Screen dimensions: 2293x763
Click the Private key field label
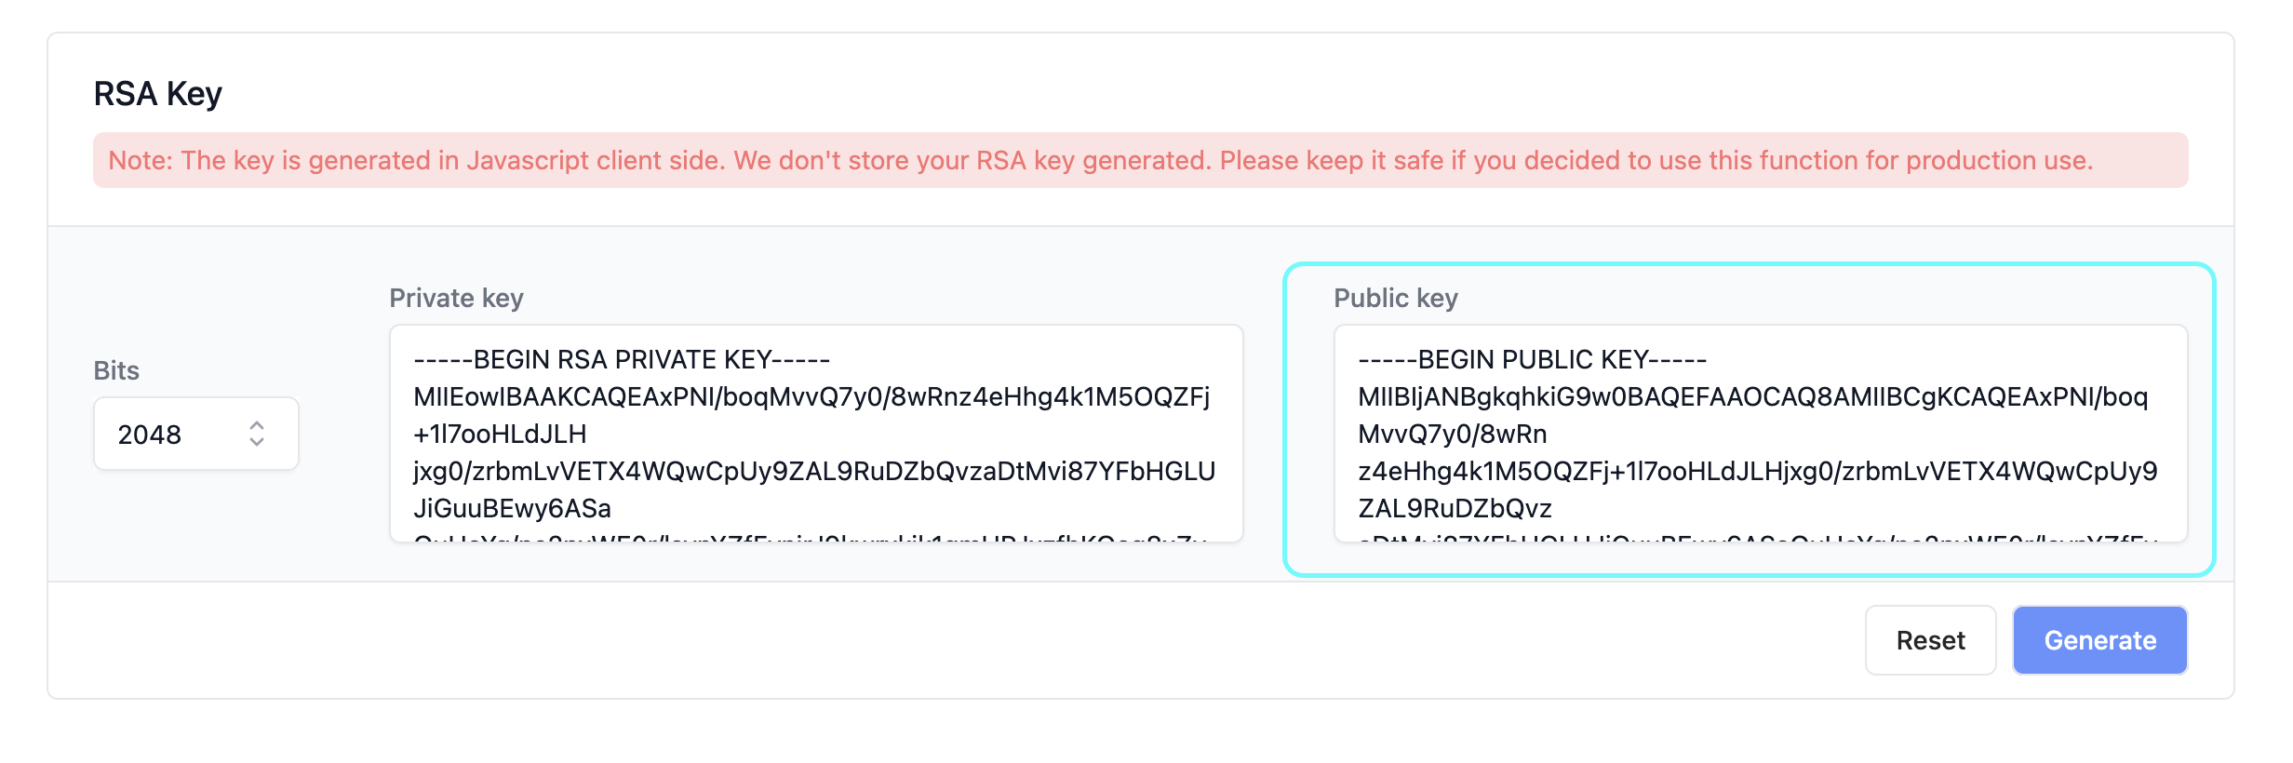click(456, 298)
